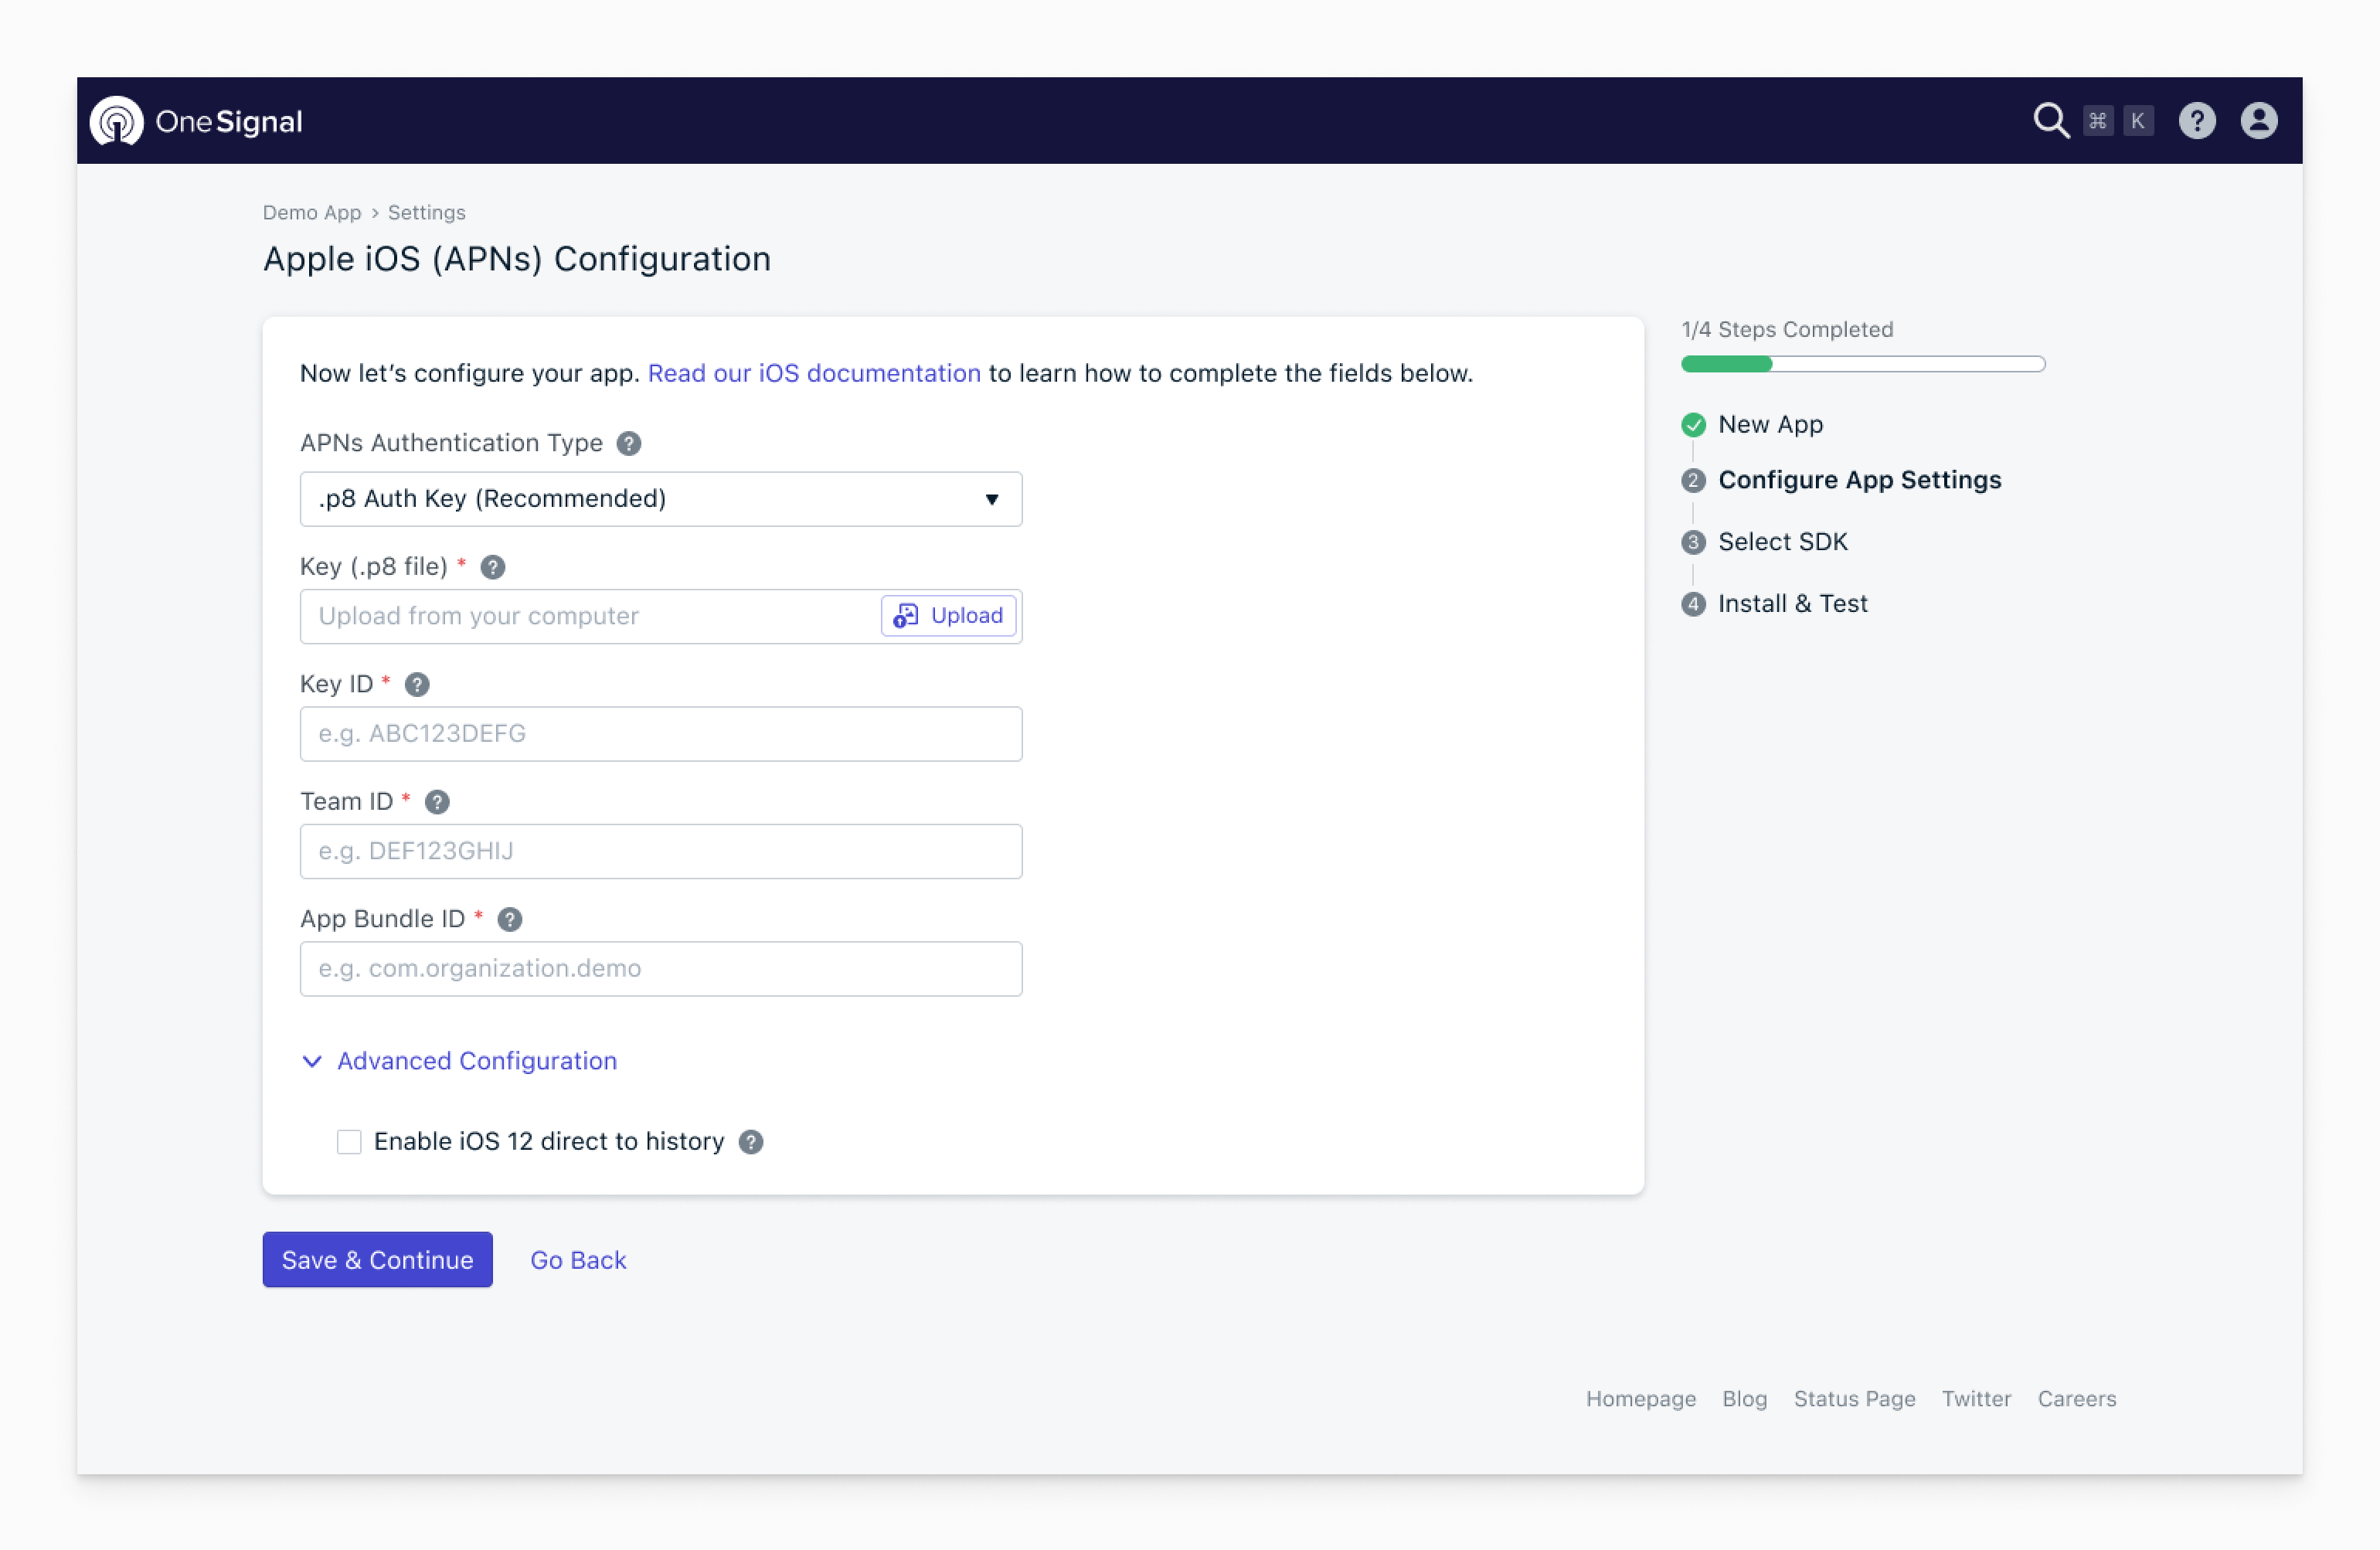This screenshot has height=1550, width=2380.
Task: Open APNs Authentication Type dropdown
Action: pos(660,499)
